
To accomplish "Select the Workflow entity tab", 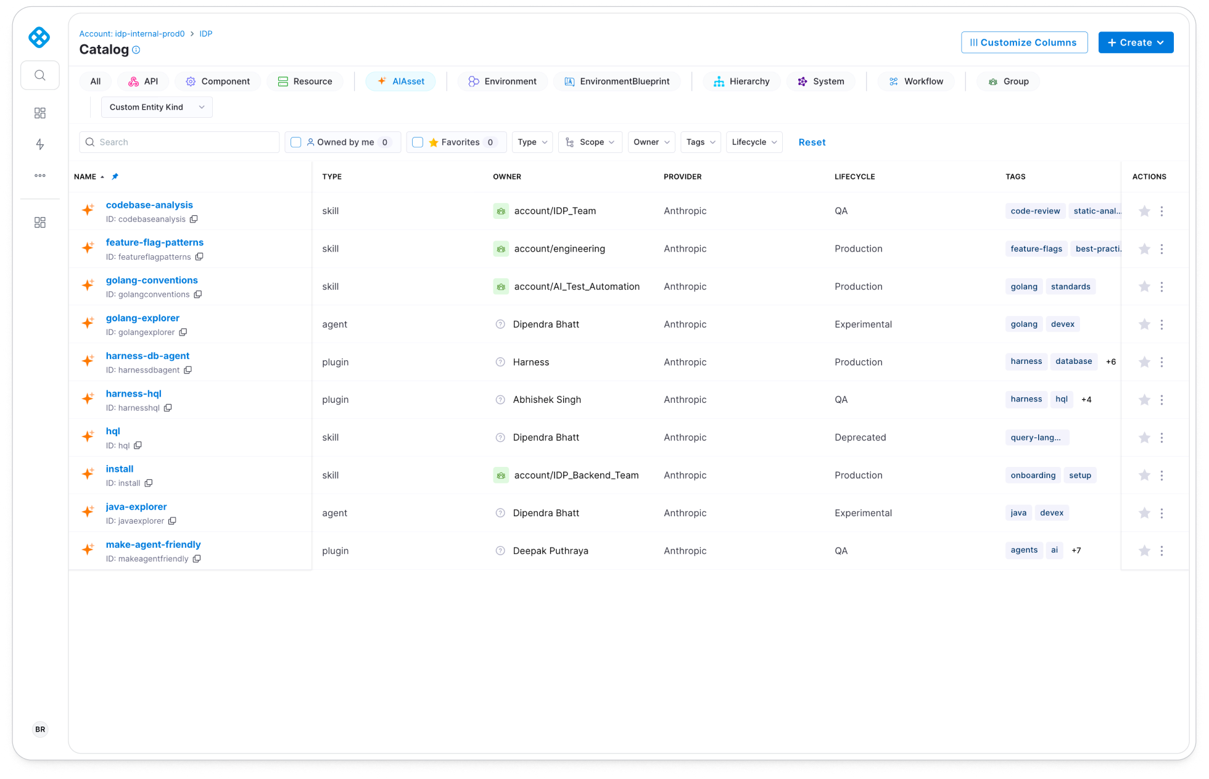I will 916,81.
